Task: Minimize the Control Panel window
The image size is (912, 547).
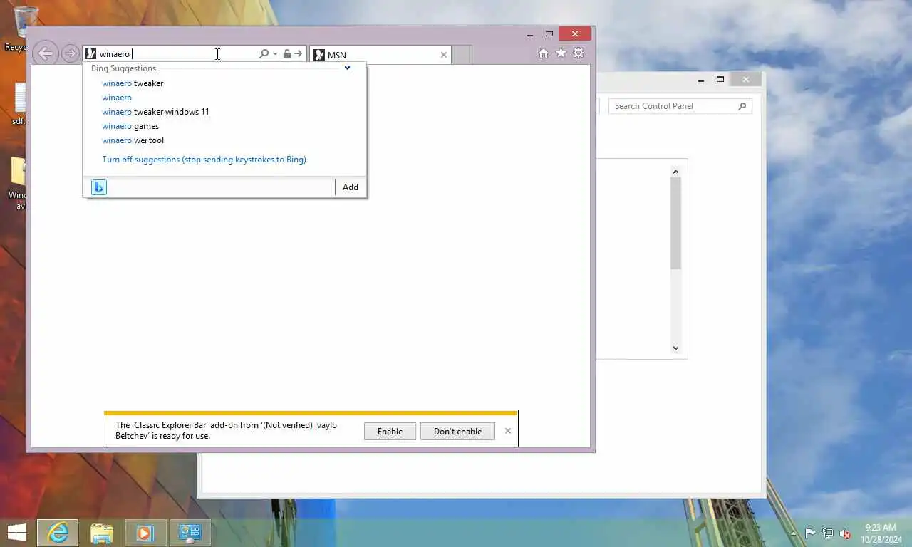Action: tap(701, 80)
